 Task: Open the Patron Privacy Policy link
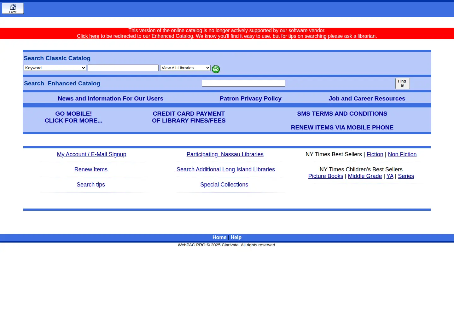251,99
